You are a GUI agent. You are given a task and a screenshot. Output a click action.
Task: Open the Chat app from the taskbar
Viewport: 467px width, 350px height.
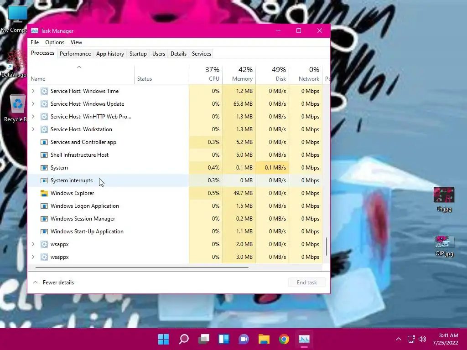244,339
